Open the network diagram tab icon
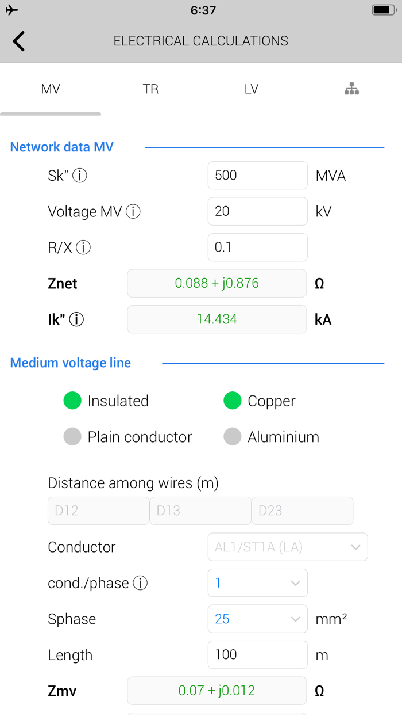 tap(351, 89)
